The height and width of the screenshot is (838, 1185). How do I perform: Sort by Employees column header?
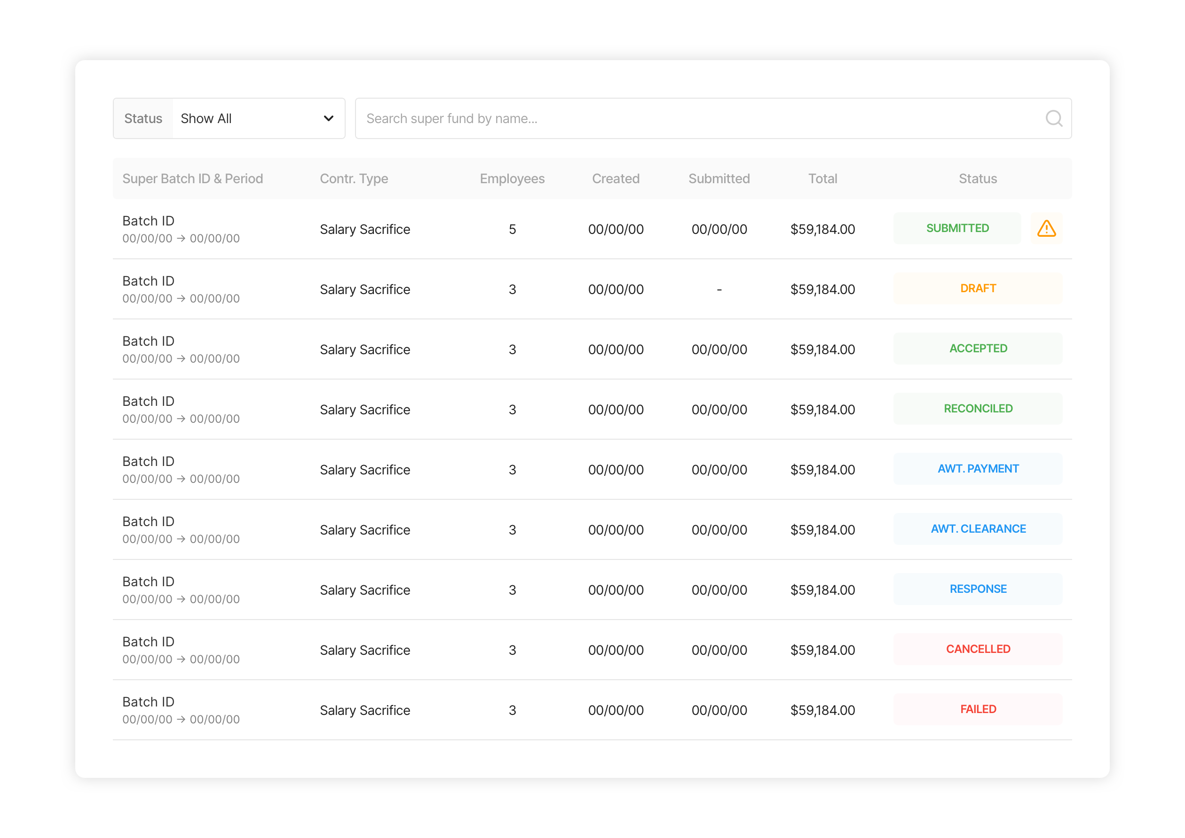[512, 178]
